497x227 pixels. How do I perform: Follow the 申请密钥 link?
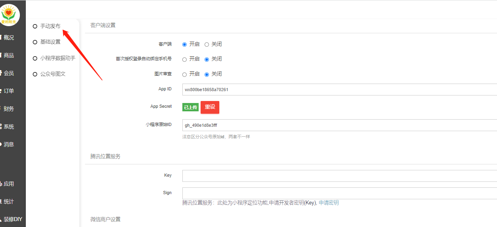[329, 203]
